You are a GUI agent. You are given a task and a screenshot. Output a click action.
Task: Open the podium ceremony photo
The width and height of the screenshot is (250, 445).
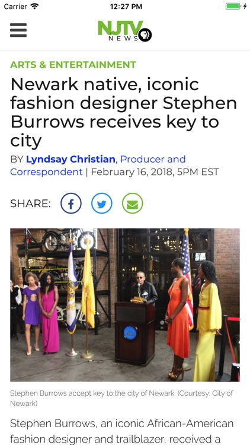pos(125,305)
